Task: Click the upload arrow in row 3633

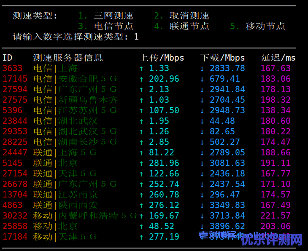Action: 141,68
